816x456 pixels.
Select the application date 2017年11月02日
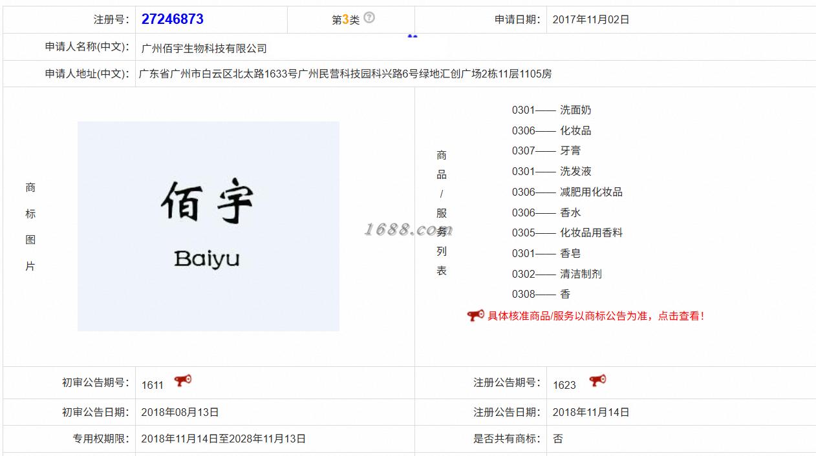[591, 19]
